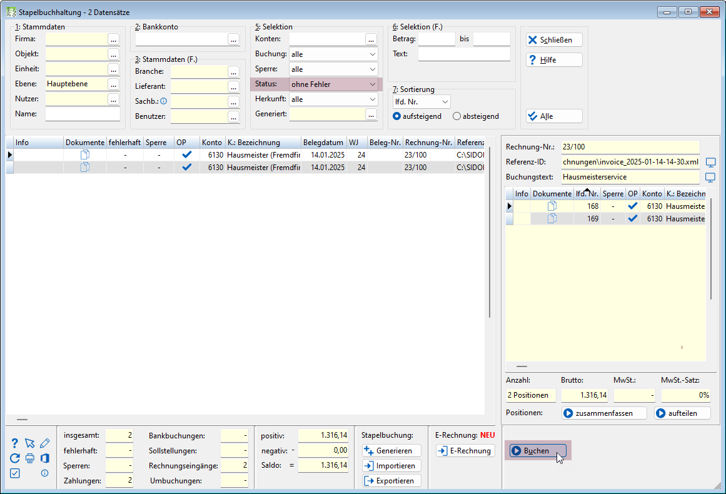Open the document icon in first table row
The height and width of the screenshot is (494, 726).
(84, 154)
